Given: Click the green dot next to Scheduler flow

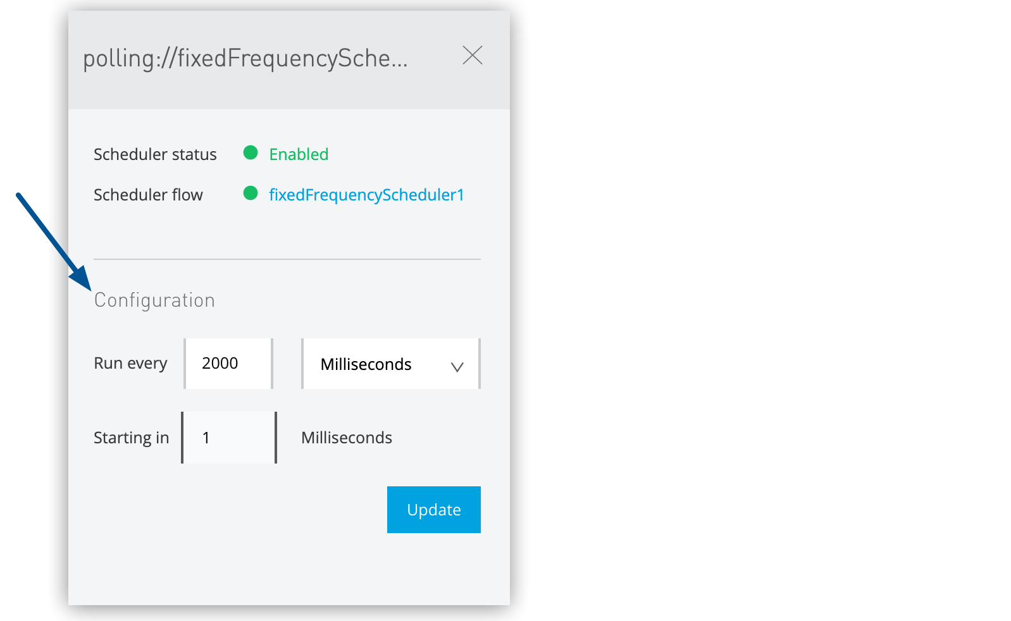Looking at the screenshot, I should [251, 194].
